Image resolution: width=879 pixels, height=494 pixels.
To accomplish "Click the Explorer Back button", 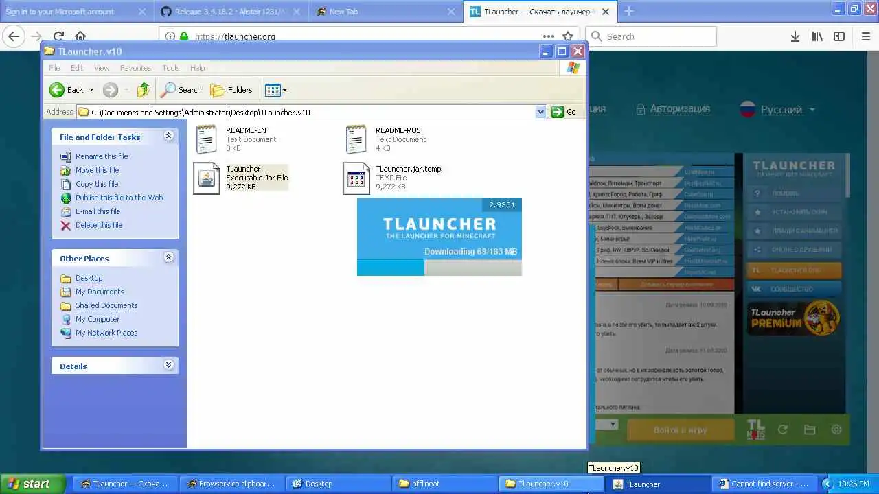I will tap(67, 90).
